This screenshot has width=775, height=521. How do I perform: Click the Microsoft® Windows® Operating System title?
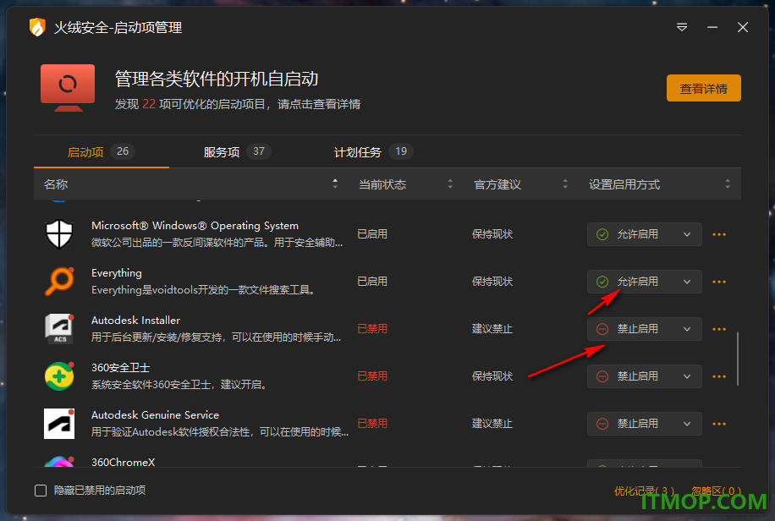(195, 226)
